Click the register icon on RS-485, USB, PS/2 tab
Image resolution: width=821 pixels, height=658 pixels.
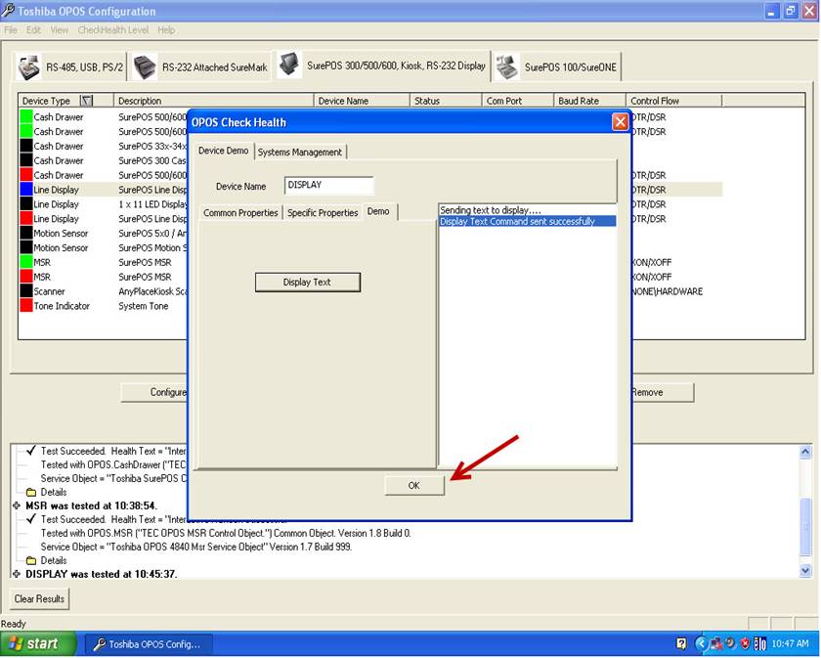tap(30, 67)
